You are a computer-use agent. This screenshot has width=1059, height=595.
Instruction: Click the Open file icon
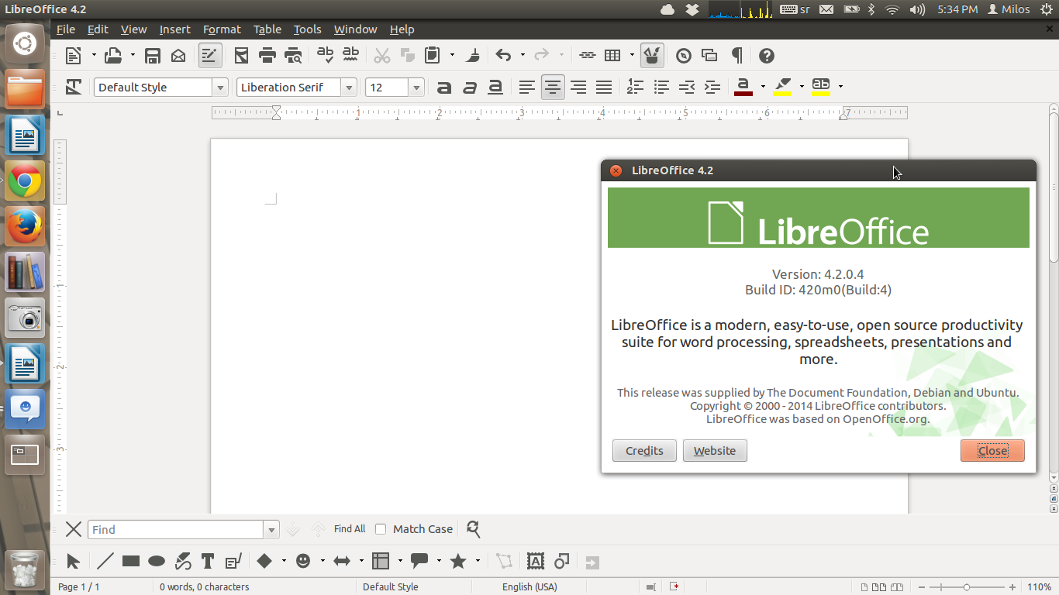[x=113, y=55]
